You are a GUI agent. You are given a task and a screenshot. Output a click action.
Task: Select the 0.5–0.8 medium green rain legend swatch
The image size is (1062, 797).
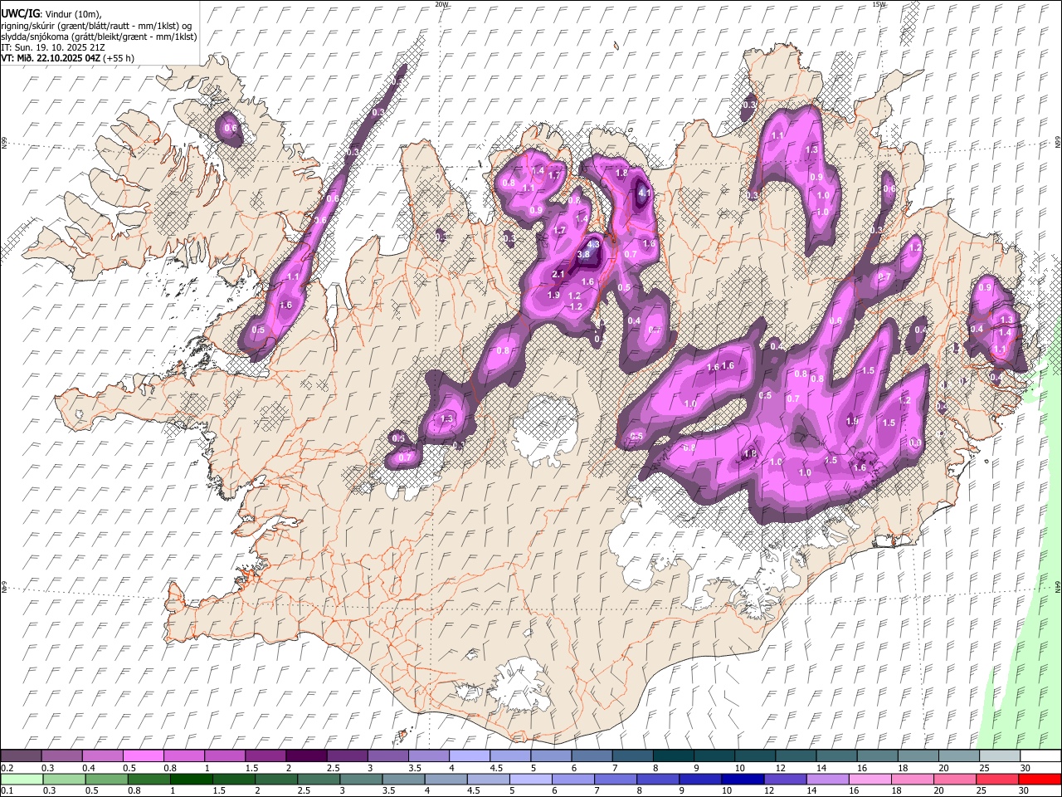click(x=106, y=780)
